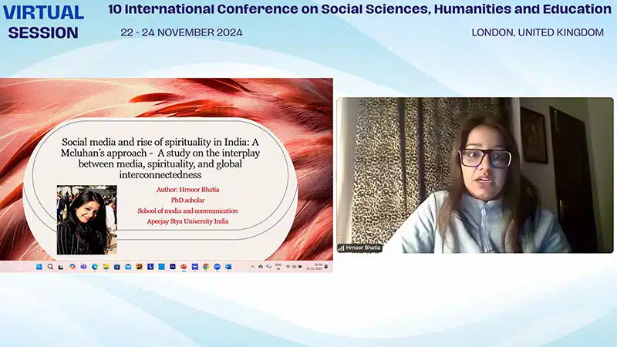Viewport: 617px width, 347px height.
Task: Click the speaker's webcam video tile
Action: pyautogui.click(x=474, y=174)
